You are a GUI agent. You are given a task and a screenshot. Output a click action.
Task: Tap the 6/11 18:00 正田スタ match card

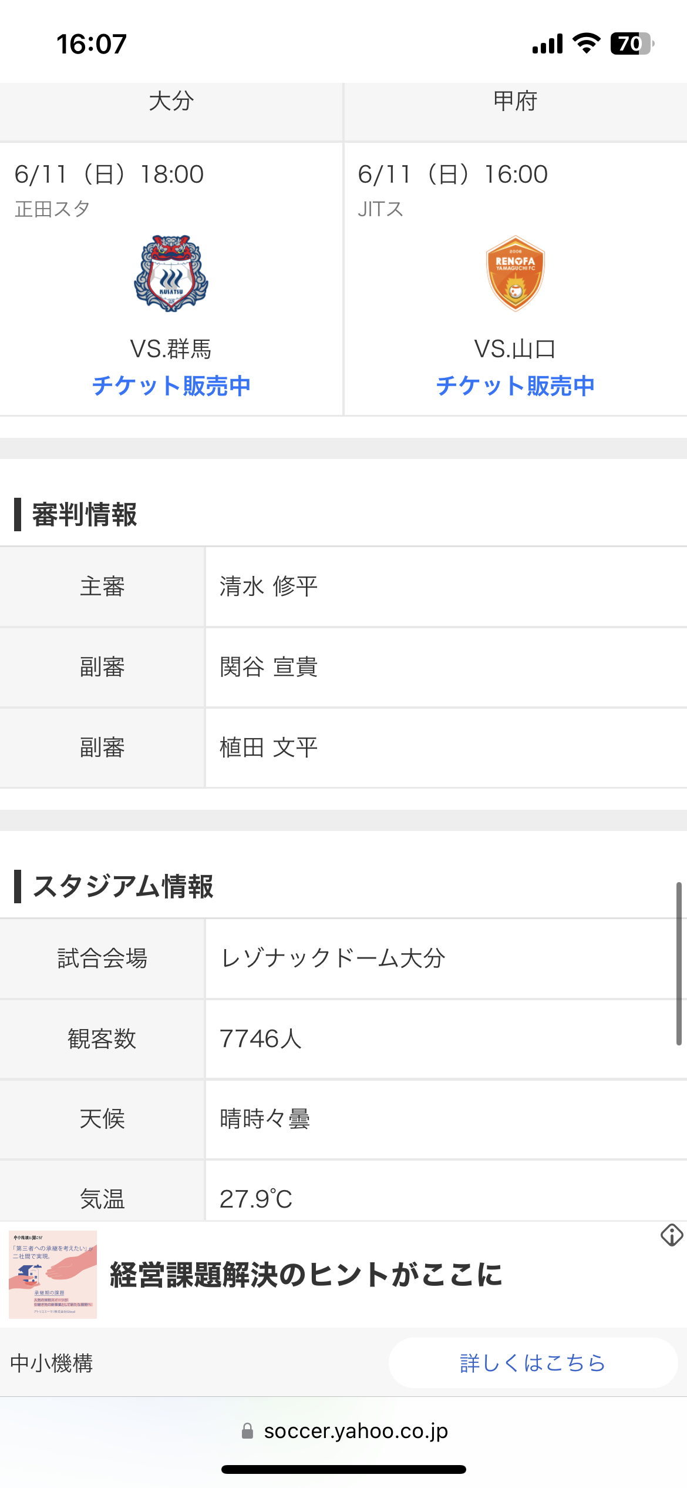171,279
